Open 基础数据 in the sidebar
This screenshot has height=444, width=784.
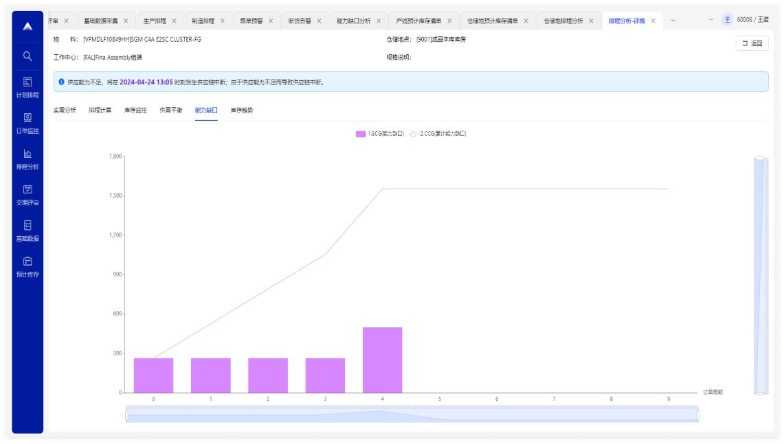pyautogui.click(x=27, y=231)
